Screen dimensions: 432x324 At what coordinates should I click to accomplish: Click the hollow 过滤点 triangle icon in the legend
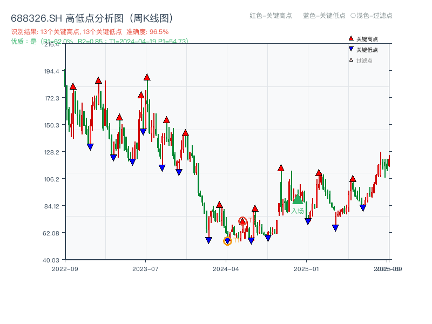[x=352, y=60]
